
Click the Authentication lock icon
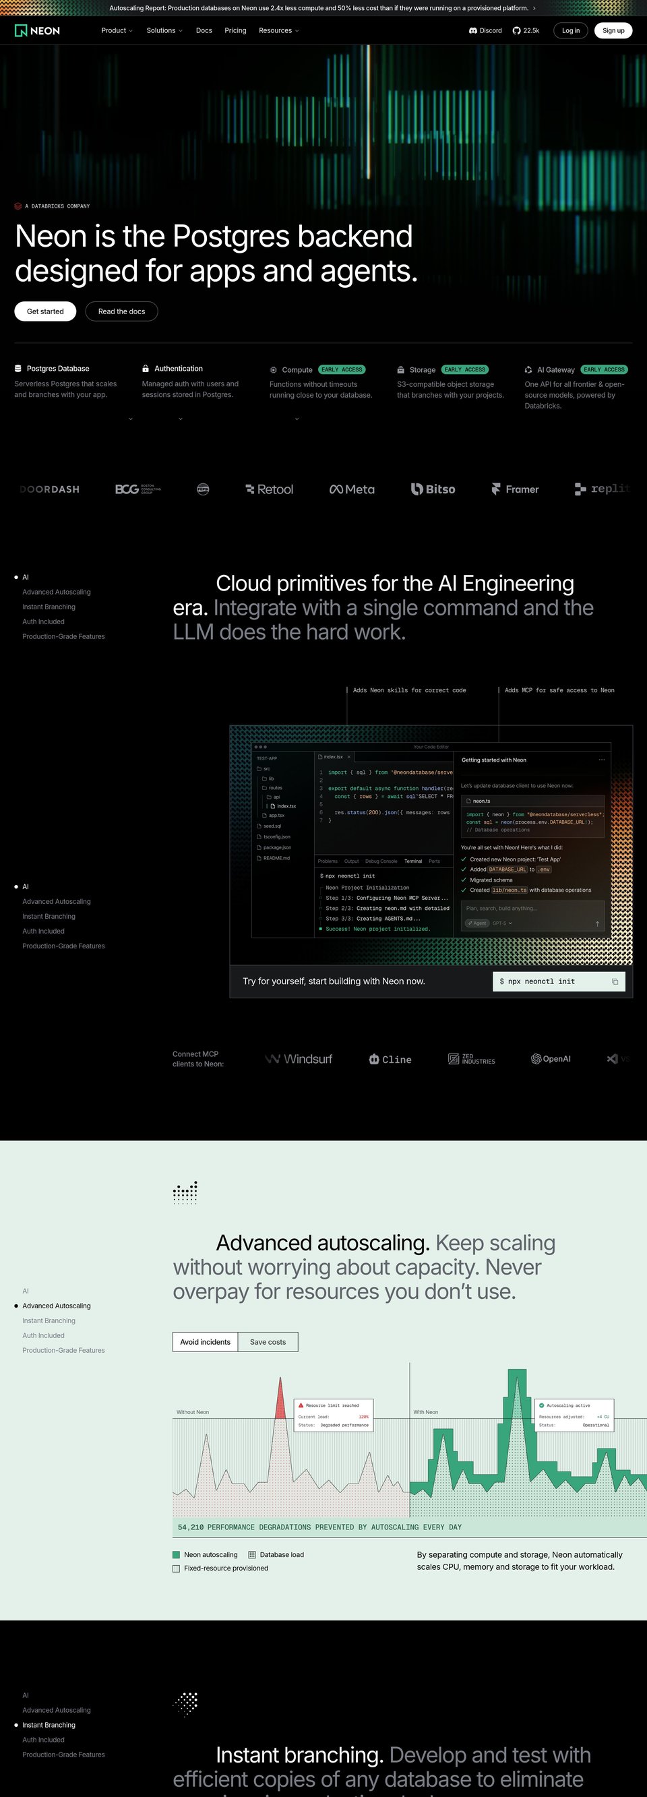coord(146,368)
